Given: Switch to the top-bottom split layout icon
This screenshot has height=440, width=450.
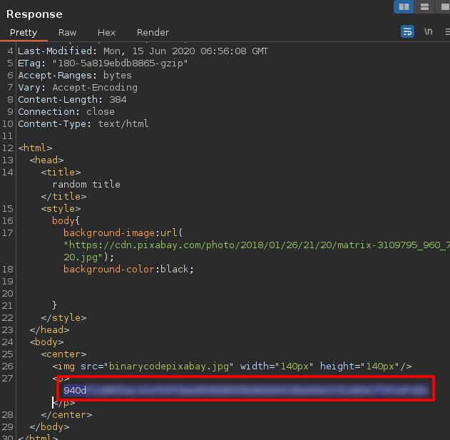Looking at the screenshot, I should point(425,7).
